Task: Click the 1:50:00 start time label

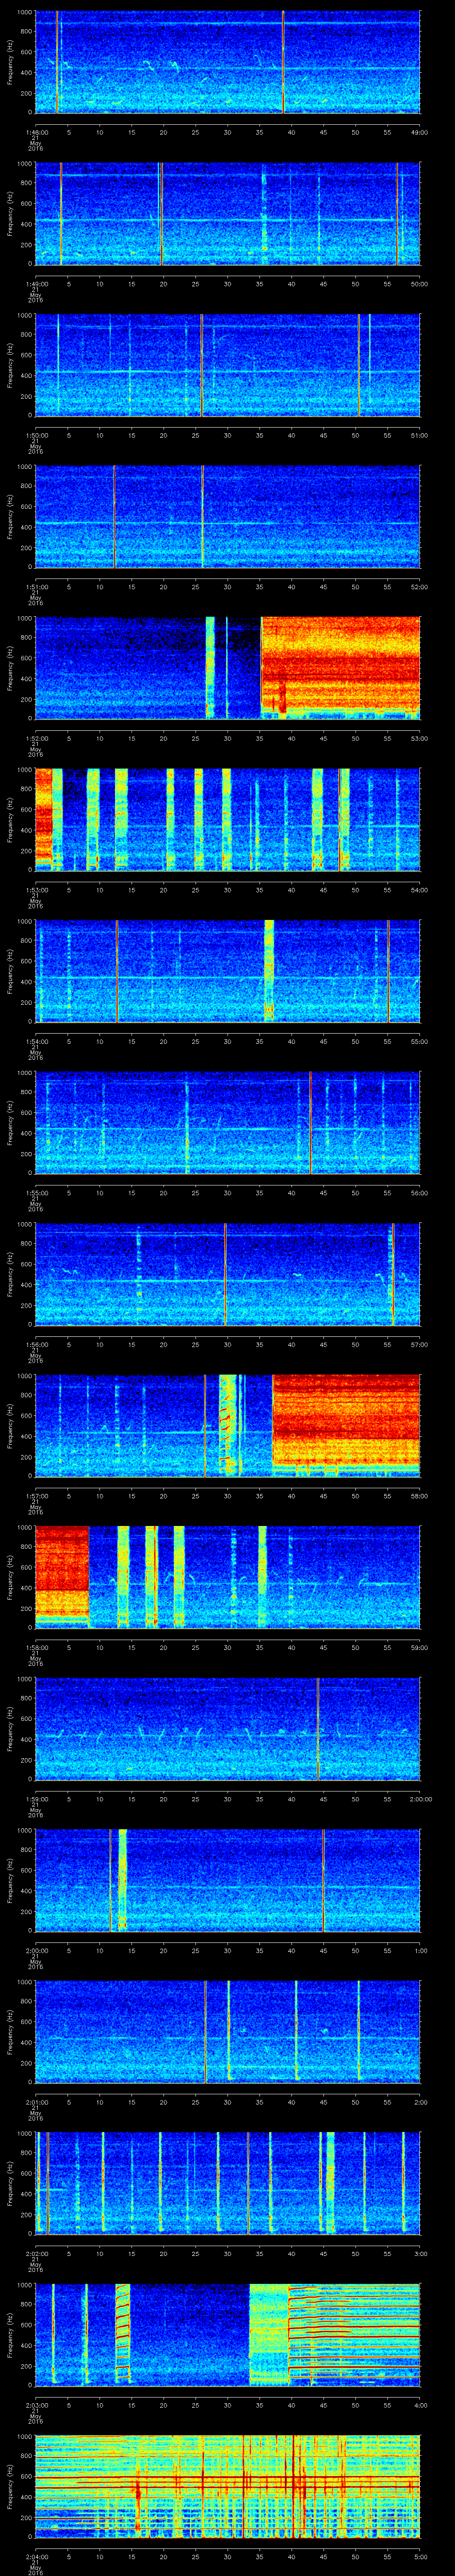Action: (36, 435)
